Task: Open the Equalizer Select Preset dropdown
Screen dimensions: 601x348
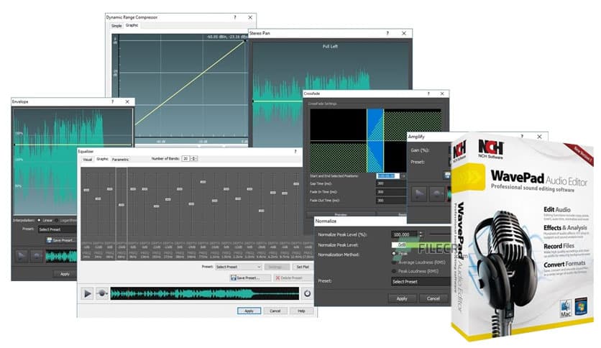Action: (x=239, y=267)
